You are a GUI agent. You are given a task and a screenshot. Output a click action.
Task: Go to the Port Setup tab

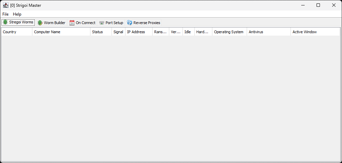111,23
